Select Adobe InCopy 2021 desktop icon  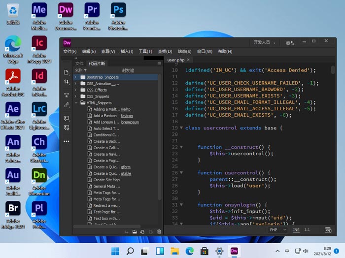39,49
